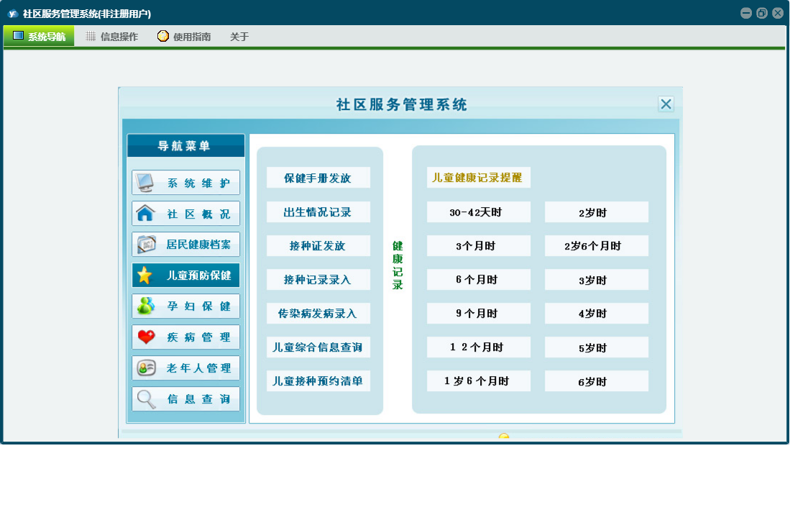Click the ID card icon for 老年人管理
The image size is (790, 520).
[145, 368]
